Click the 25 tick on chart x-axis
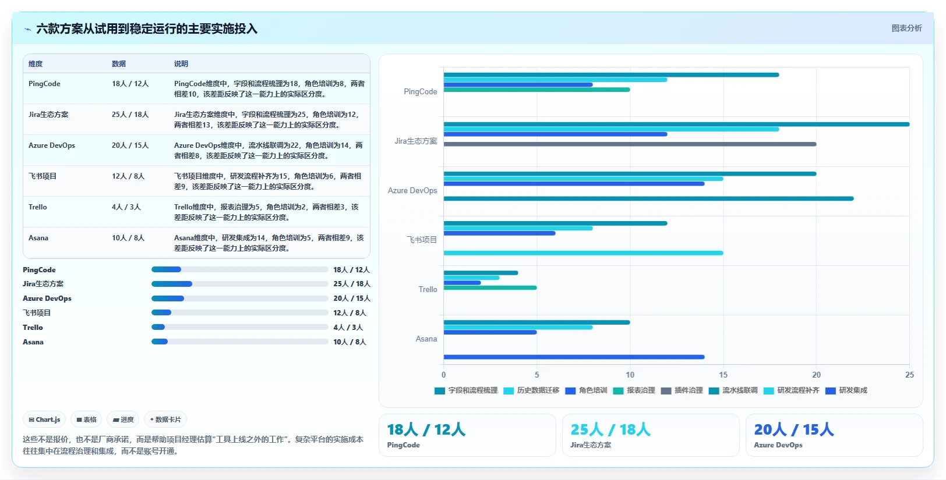The height and width of the screenshot is (480, 946). (909, 375)
